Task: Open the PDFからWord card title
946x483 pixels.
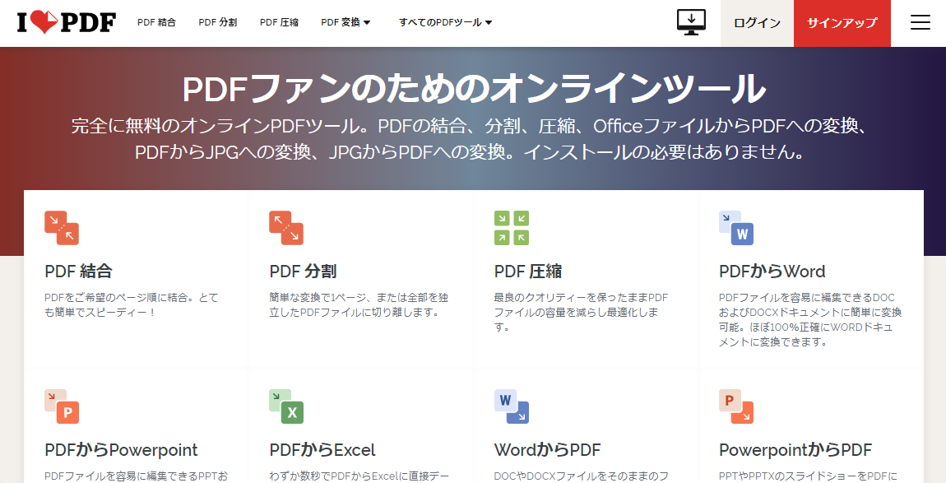Action: click(x=772, y=271)
